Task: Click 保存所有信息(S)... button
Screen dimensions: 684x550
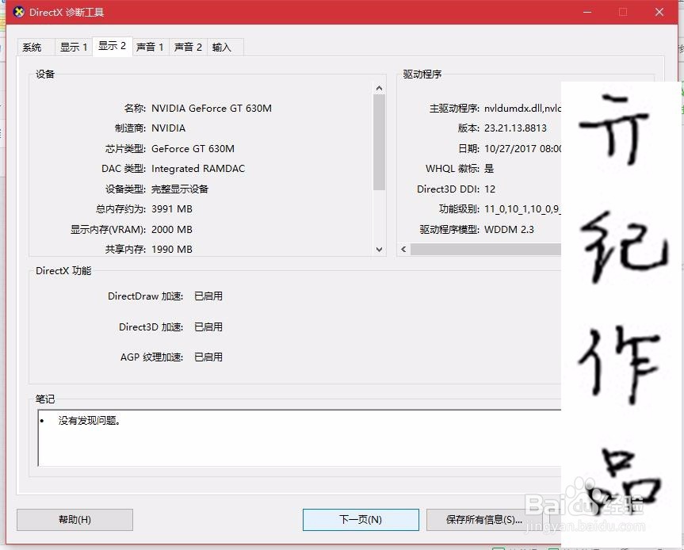Action: (483, 519)
